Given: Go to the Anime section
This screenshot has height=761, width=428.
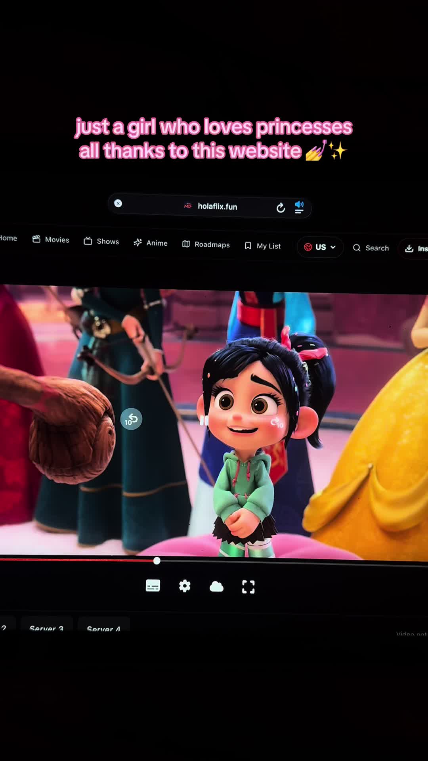Looking at the screenshot, I should click(x=151, y=243).
